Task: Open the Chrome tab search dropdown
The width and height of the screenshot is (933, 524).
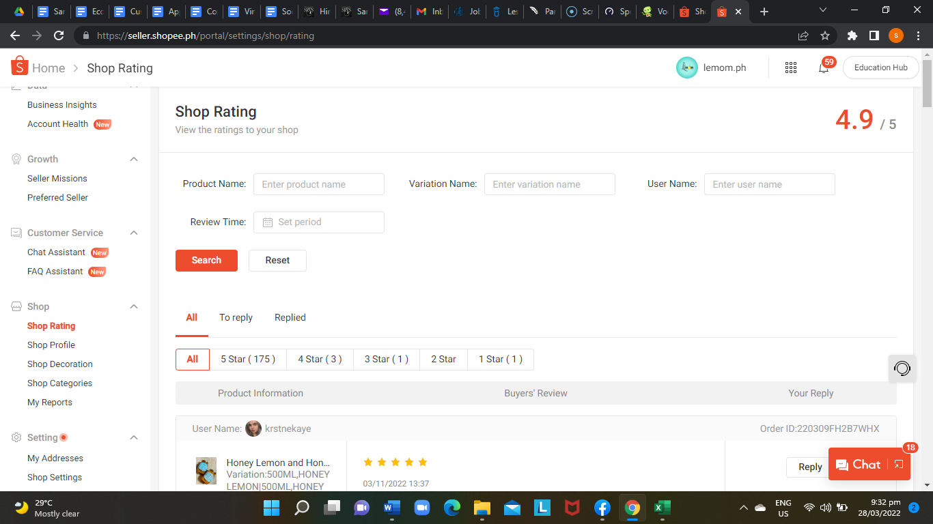Action: [x=823, y=10]
